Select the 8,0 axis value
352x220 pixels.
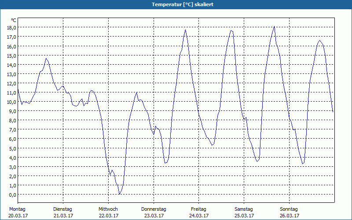click(13, 121)
